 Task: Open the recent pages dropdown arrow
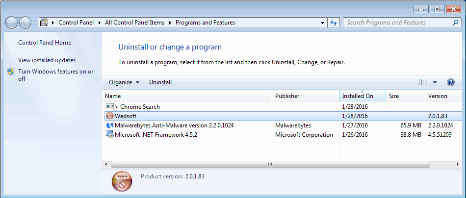[35, 23]
